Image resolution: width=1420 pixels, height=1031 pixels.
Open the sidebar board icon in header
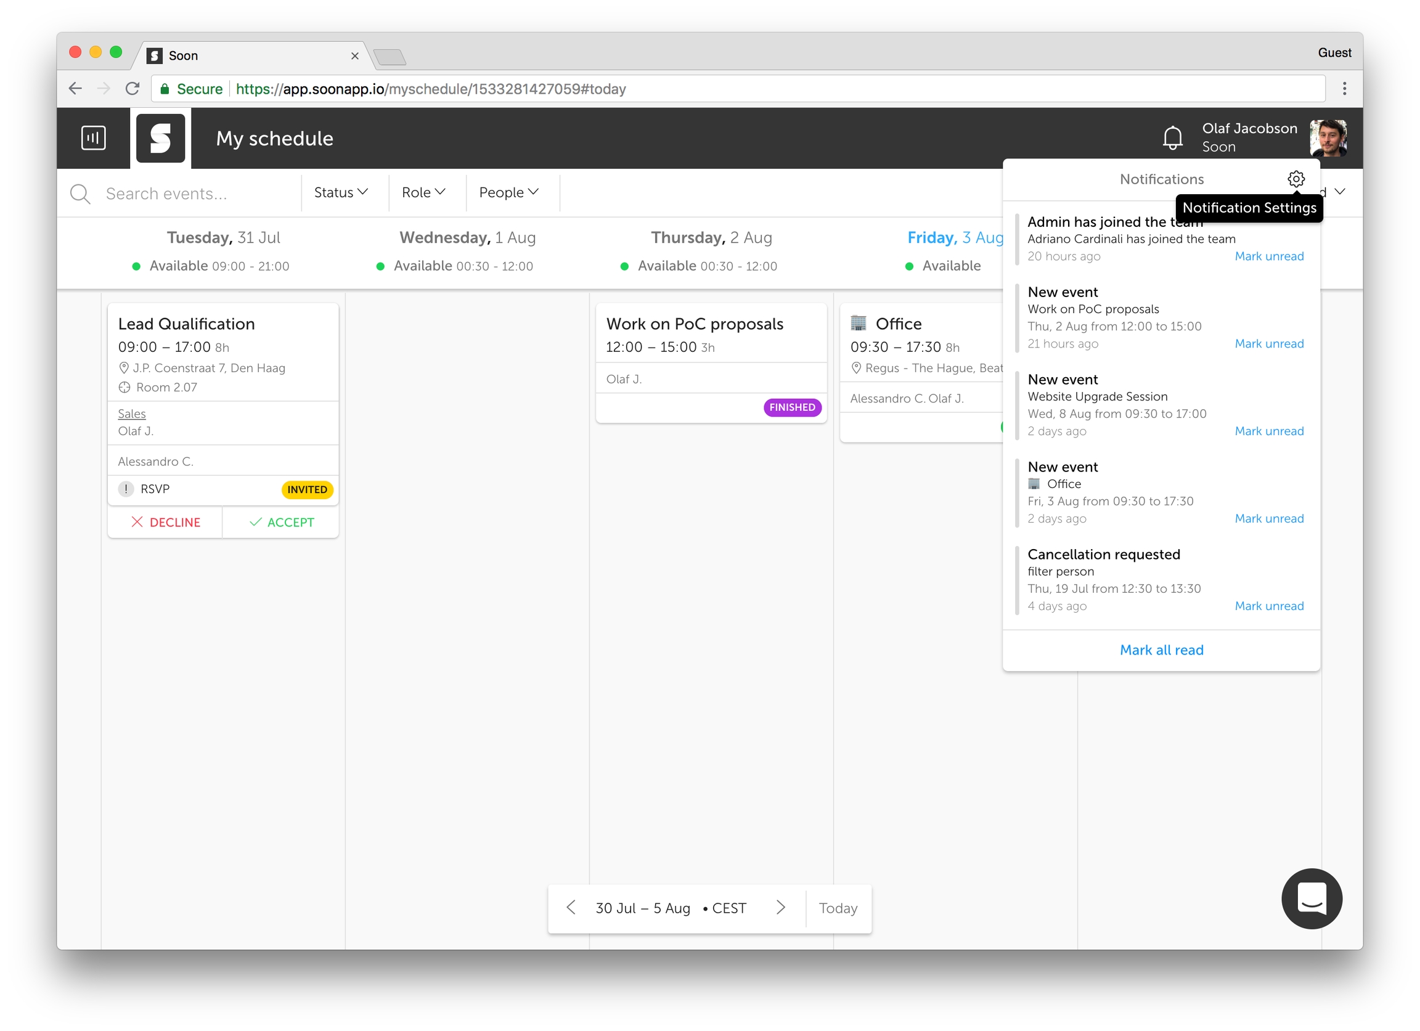pos(93,137)
